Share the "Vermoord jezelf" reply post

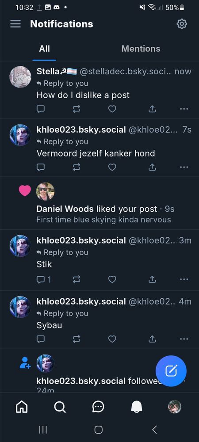pos(152,168)
